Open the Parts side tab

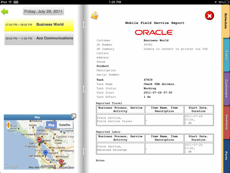click(226, 156)
